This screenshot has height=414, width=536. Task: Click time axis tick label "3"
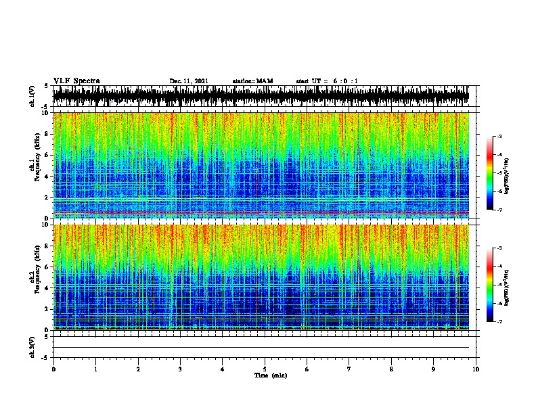click(180, 369)
